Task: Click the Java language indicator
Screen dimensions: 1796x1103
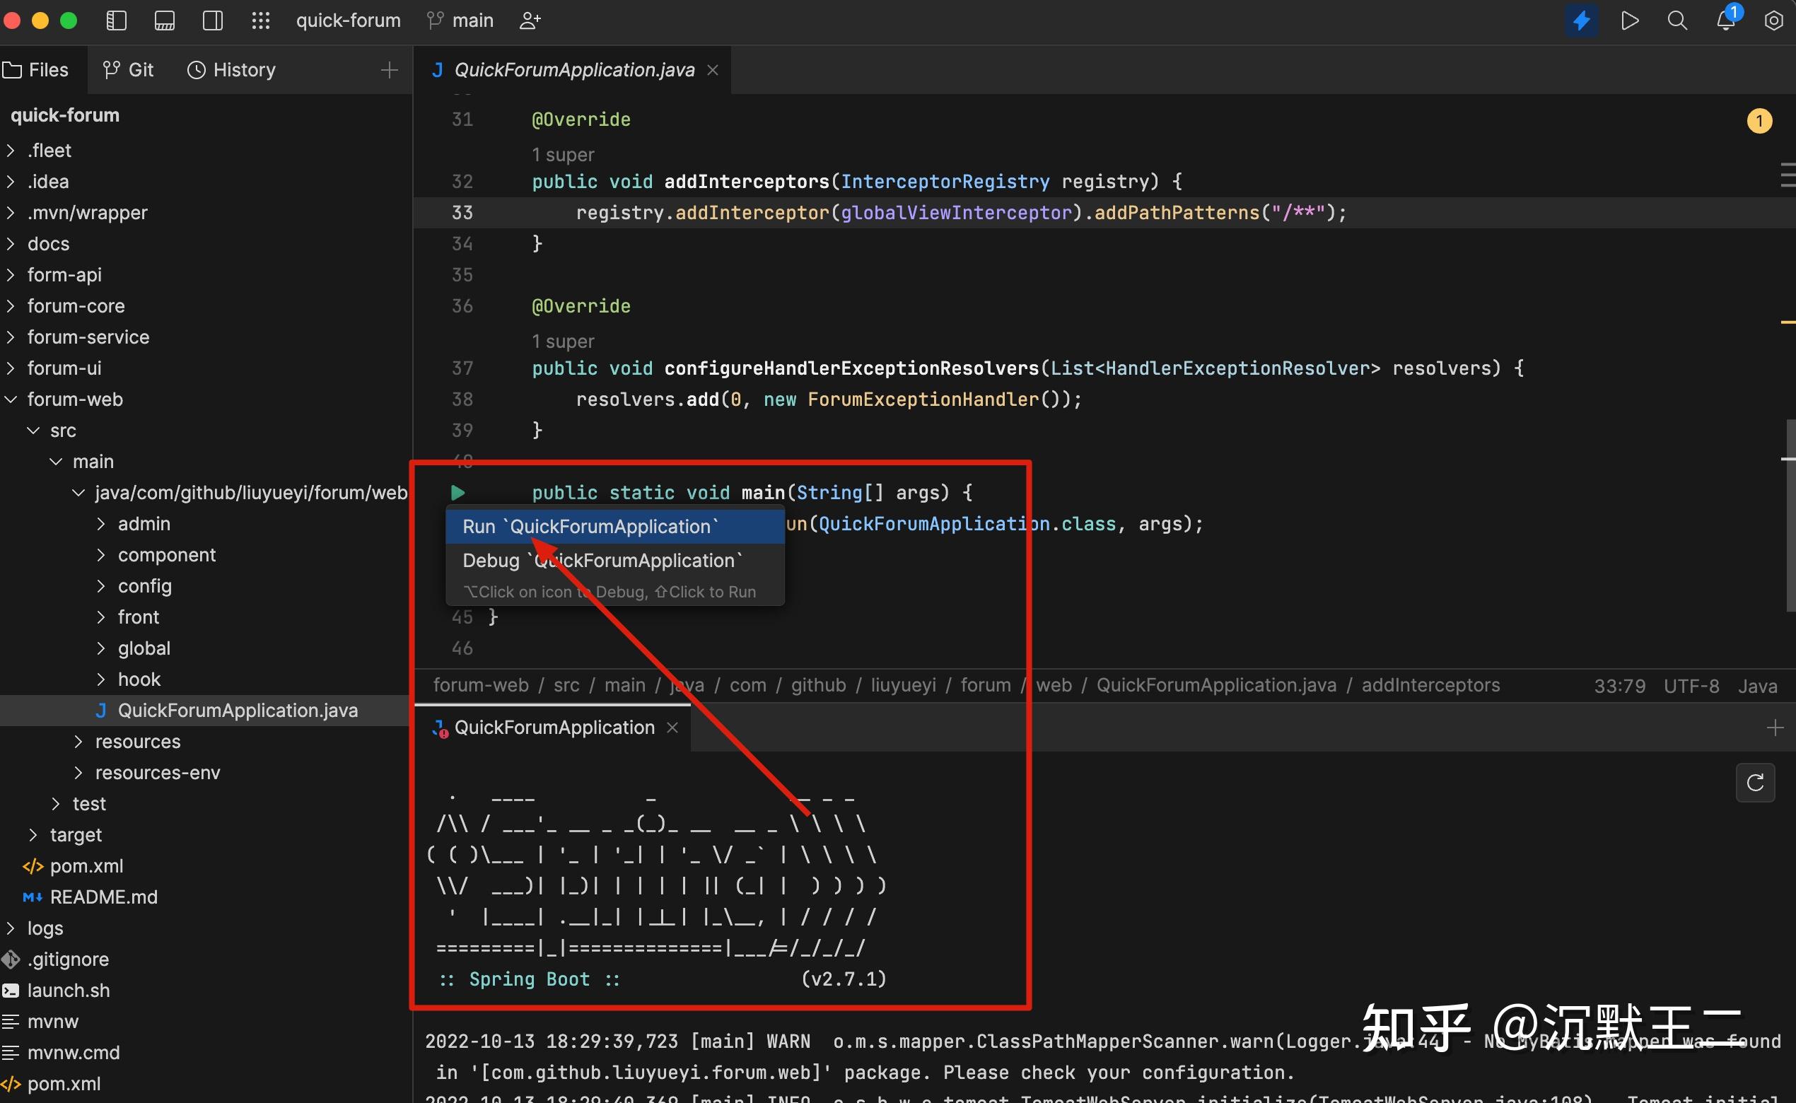Action: tap(1757, 687)
